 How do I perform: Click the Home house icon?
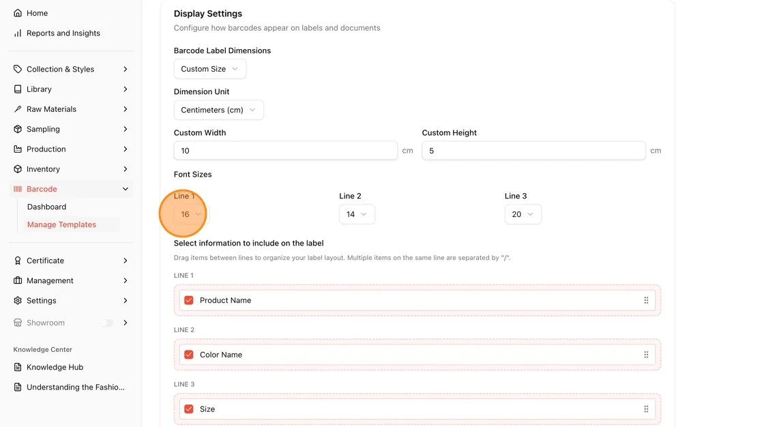18,13
